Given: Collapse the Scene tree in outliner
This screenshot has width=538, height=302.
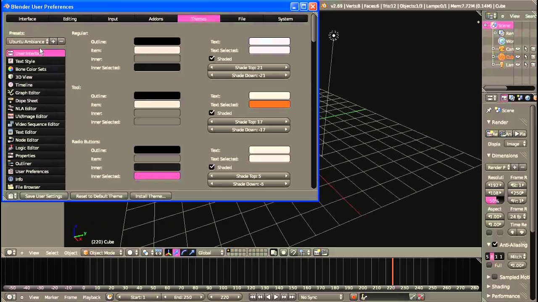Looking at the screenshot, I should click(485, 25).
